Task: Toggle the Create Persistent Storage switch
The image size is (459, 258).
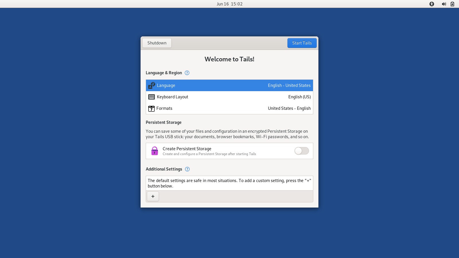Action: pos(302,151)
